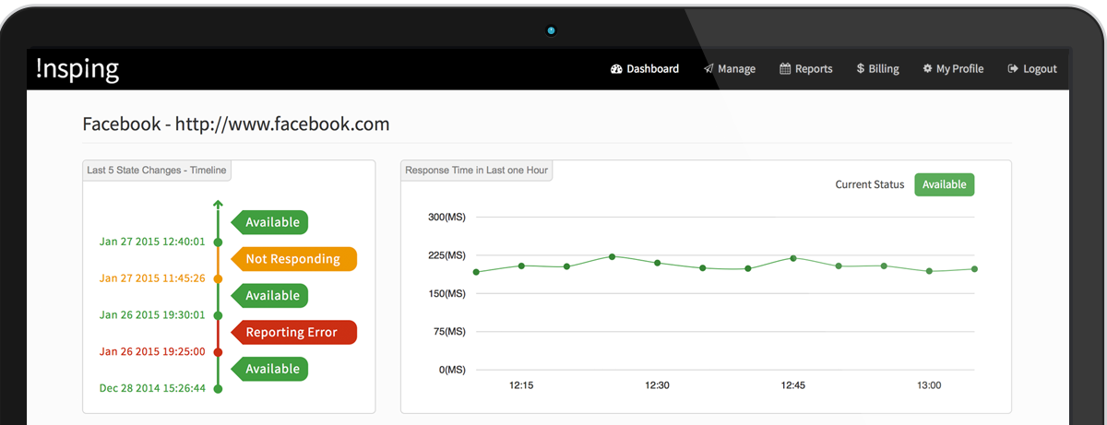Select the timeline dot at Jan 27 2015 12:40:01
Viewport: 1107px width, 425px height.
coord(218,242)
